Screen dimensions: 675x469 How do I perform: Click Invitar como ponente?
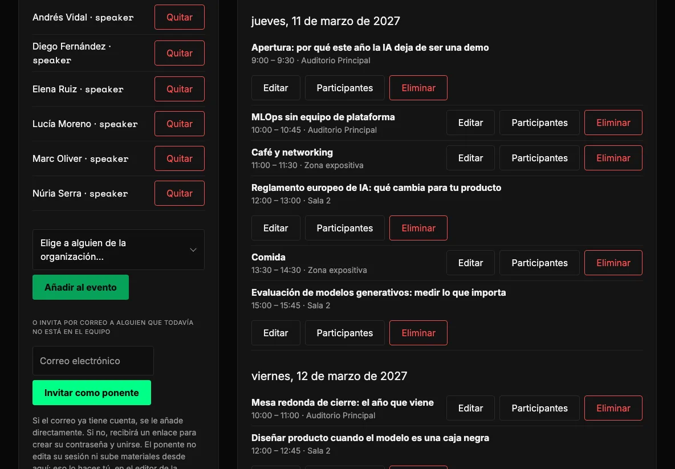(92, 393)
